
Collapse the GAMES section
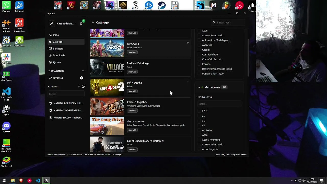point(49,86)
